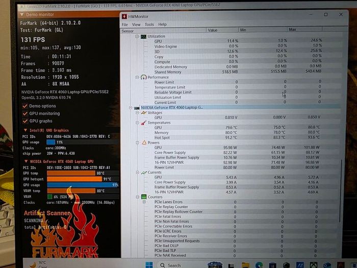Collapse the NVIDIA GeForce RTX 4060 tree node
Image resolution: width=357 pixels, height=268 pixels.
[131, 108]
